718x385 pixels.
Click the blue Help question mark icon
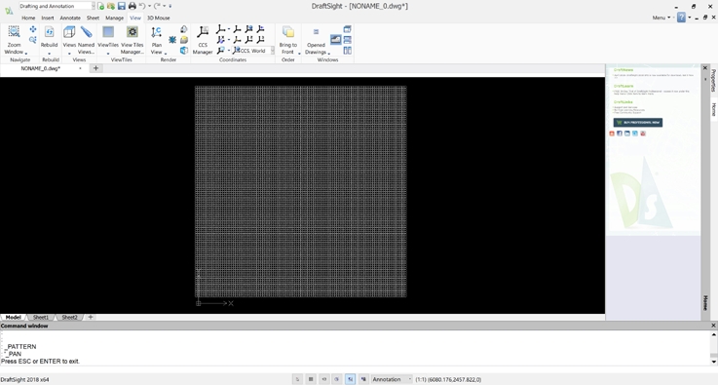(681, 18)
